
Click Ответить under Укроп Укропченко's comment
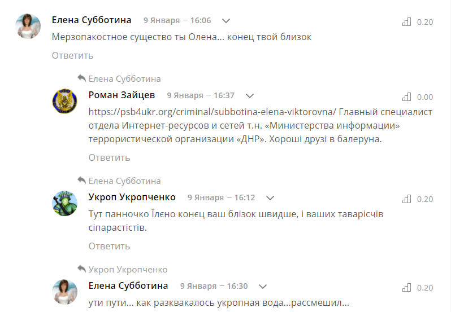tap(109, 246)
